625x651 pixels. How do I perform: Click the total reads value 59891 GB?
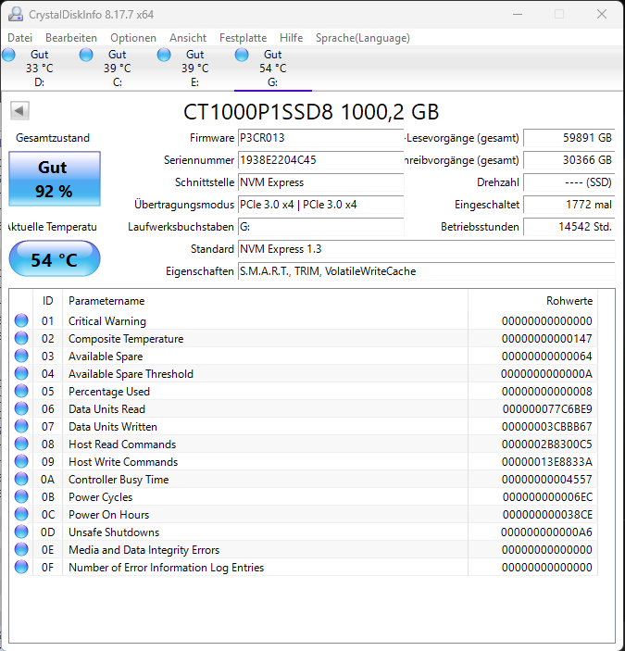569,138
